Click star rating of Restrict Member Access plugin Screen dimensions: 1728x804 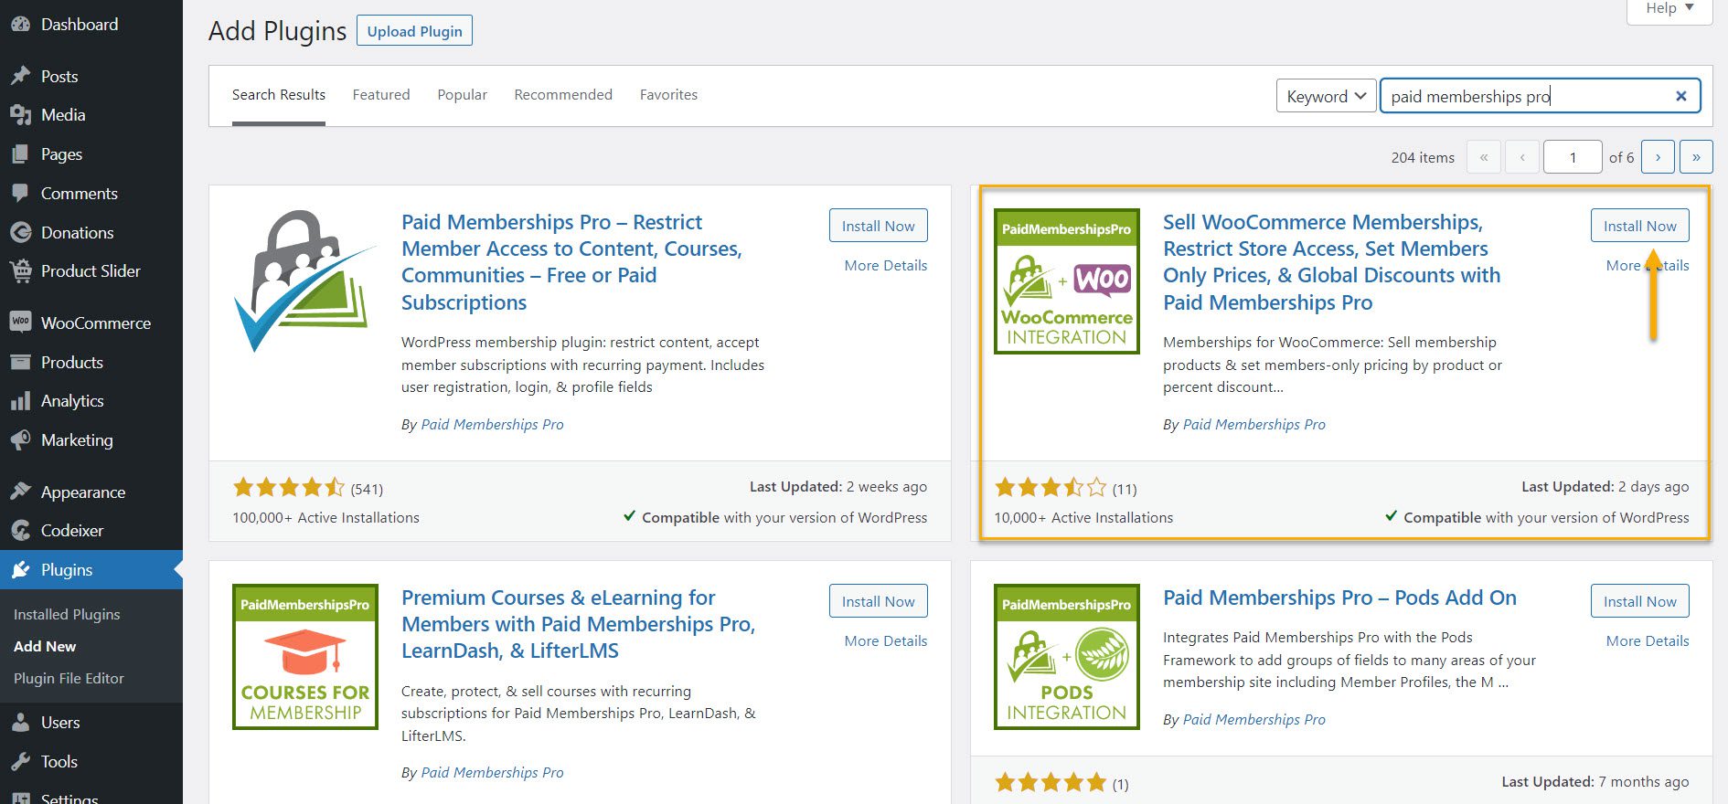[x=289, y=488]
